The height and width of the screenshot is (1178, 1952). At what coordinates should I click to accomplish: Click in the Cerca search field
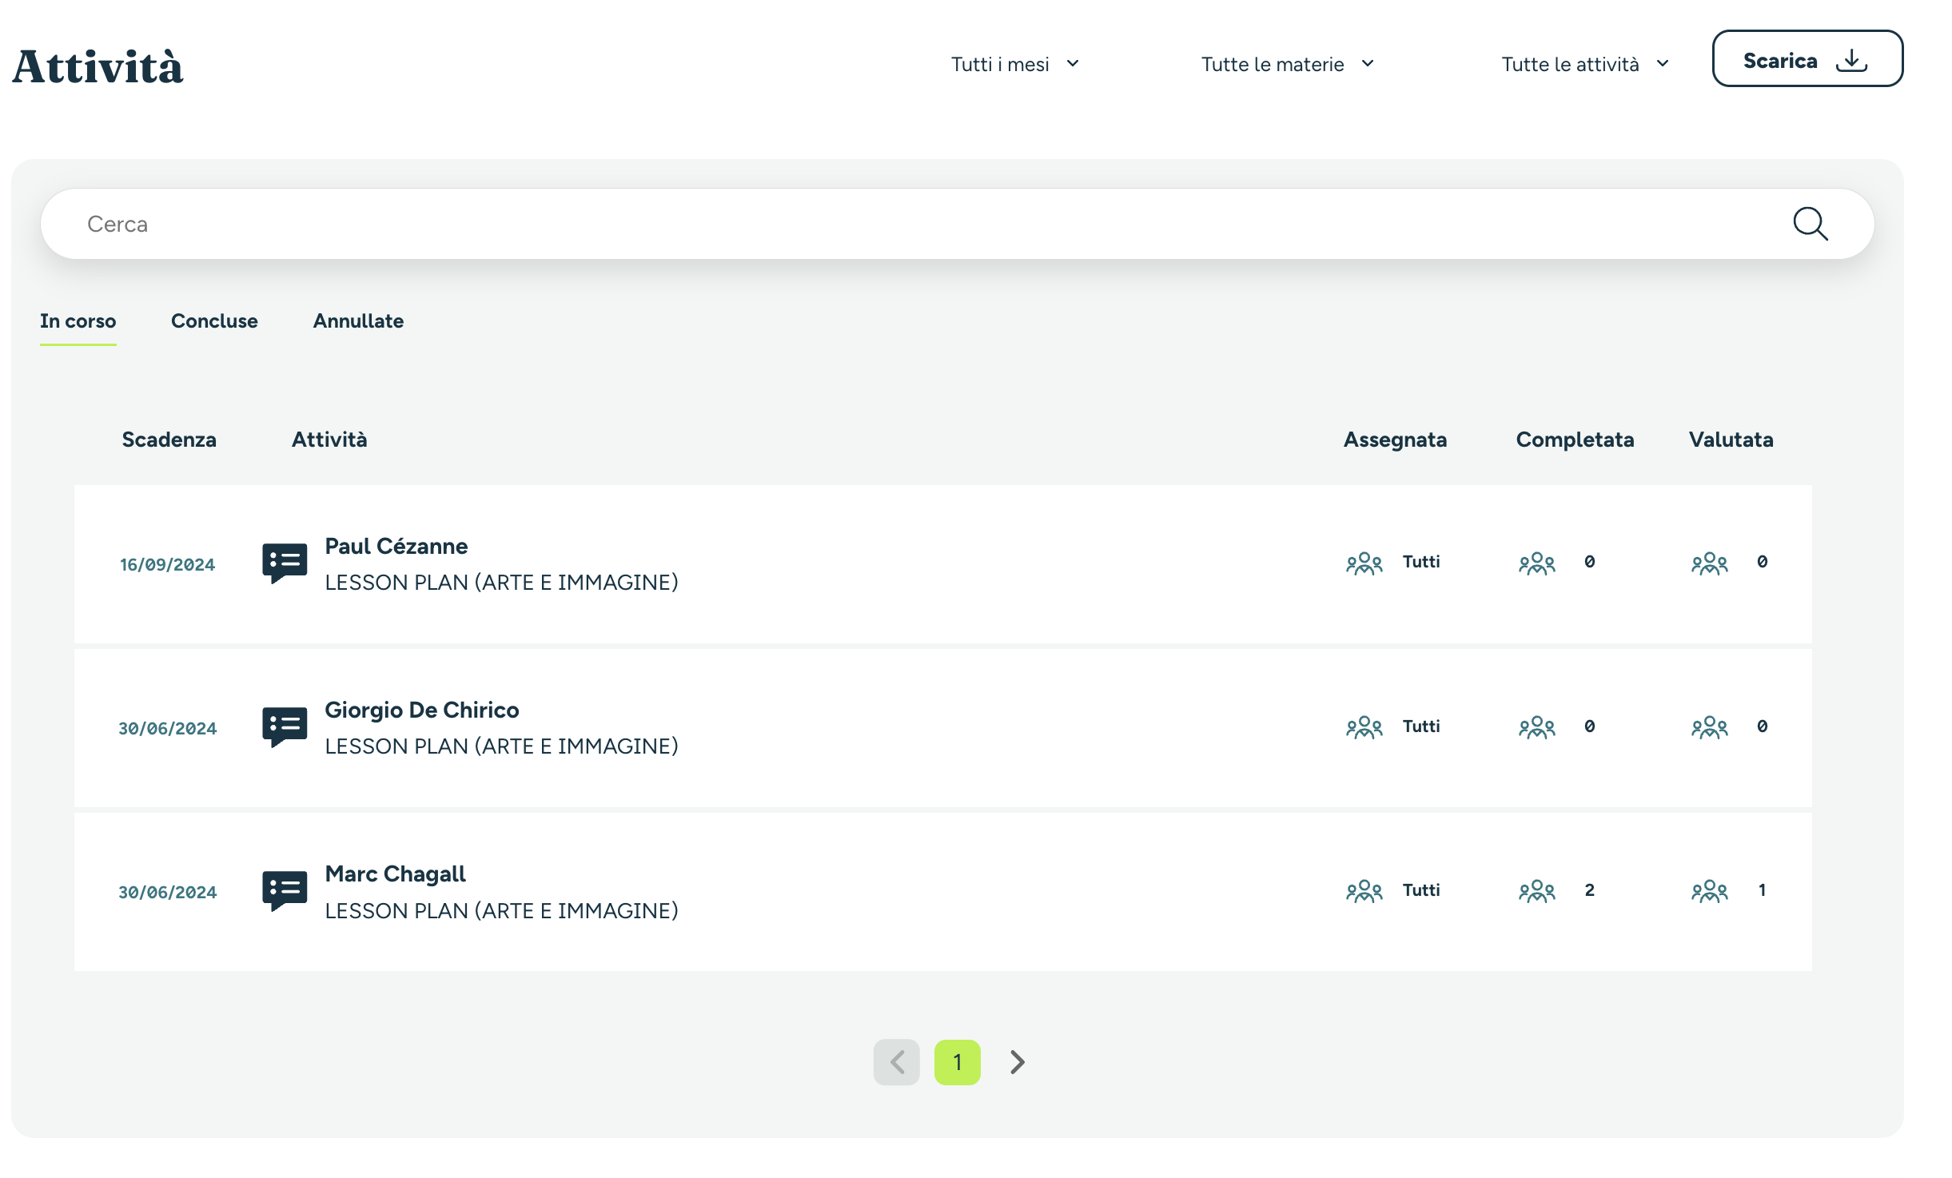(958, 224)
